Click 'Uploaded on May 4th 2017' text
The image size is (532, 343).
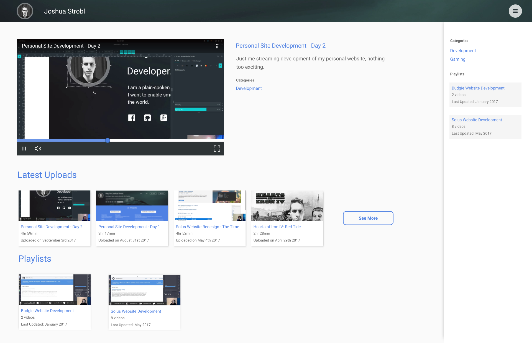click(198, 240)
